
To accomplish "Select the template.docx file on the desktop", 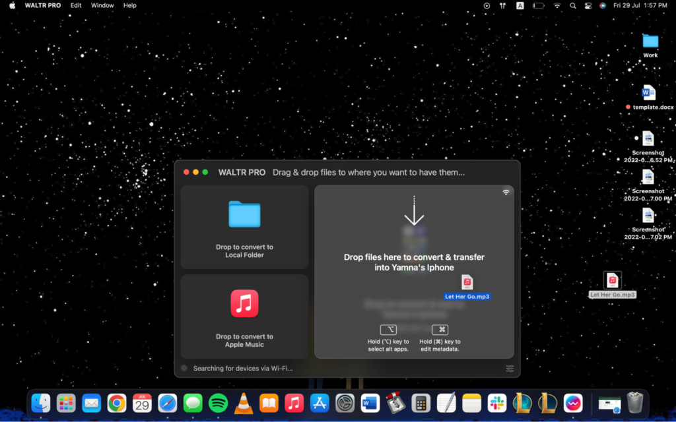I will (x=650, y=98).
